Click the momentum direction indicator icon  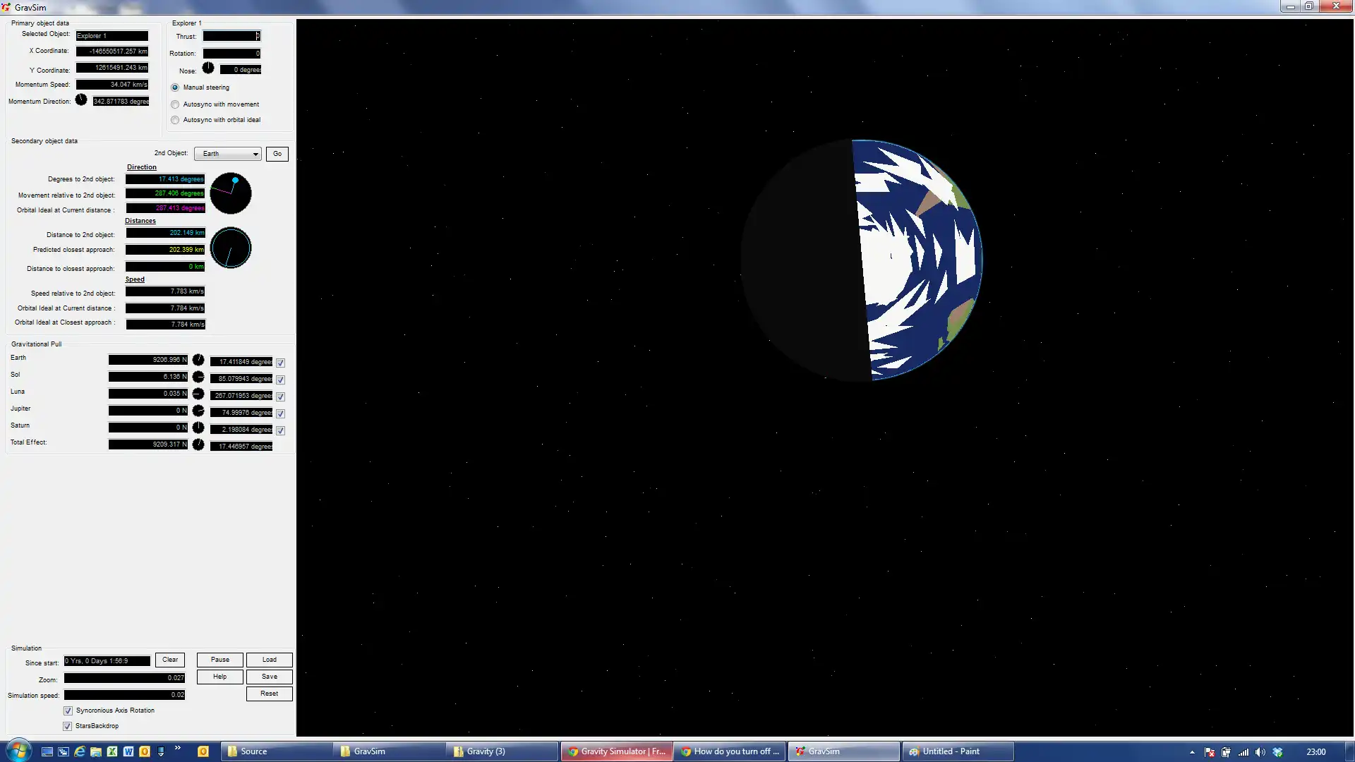[83, 100]
